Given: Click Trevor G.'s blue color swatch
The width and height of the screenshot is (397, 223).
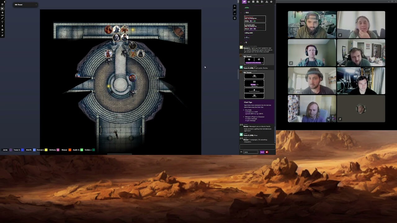Looking at the screenshot, I should [x=22, y=150].
